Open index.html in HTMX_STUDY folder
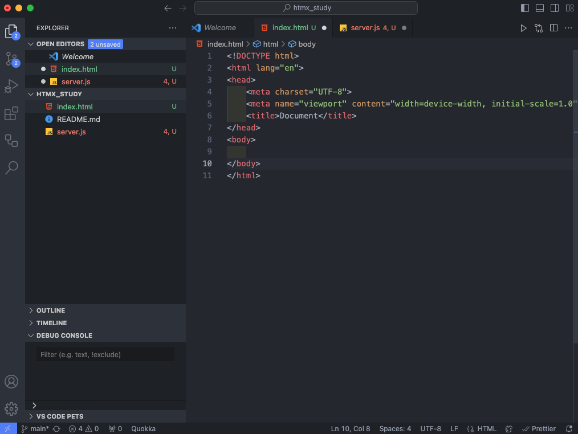The image size is (578, 434). [105, 107]
